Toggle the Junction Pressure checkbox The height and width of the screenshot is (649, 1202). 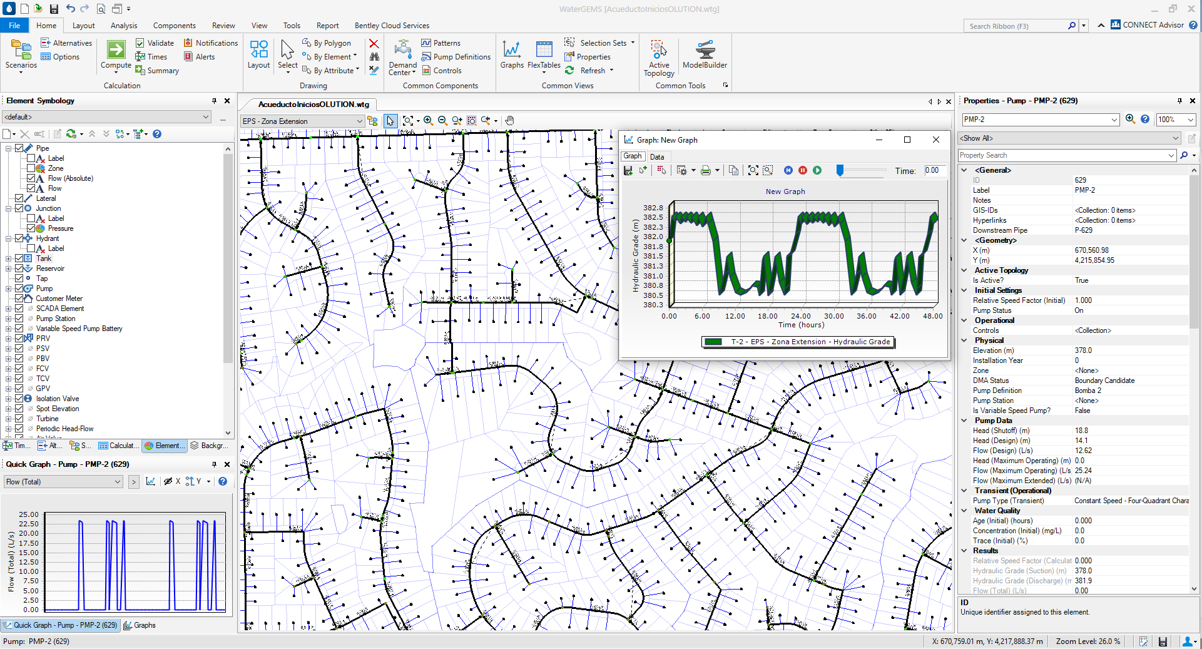[31, 228]
